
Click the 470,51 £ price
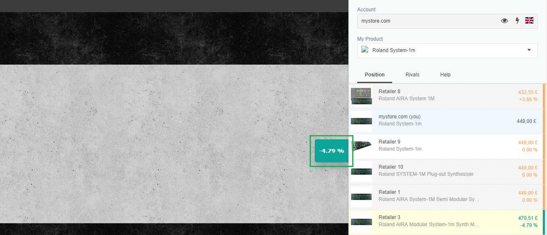[x=528, y=218]
